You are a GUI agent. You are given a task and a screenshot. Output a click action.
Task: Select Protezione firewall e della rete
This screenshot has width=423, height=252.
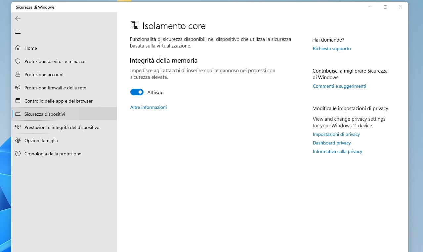[x=55, y=88]
